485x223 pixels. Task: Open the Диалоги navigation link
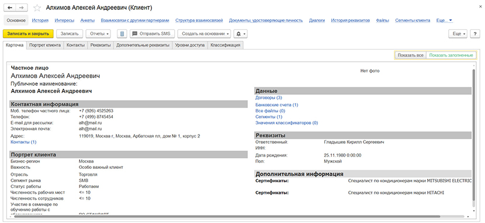click(x=317, y=20)
